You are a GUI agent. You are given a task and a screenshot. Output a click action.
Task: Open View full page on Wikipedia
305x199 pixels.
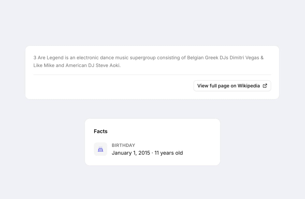[232, 86]
